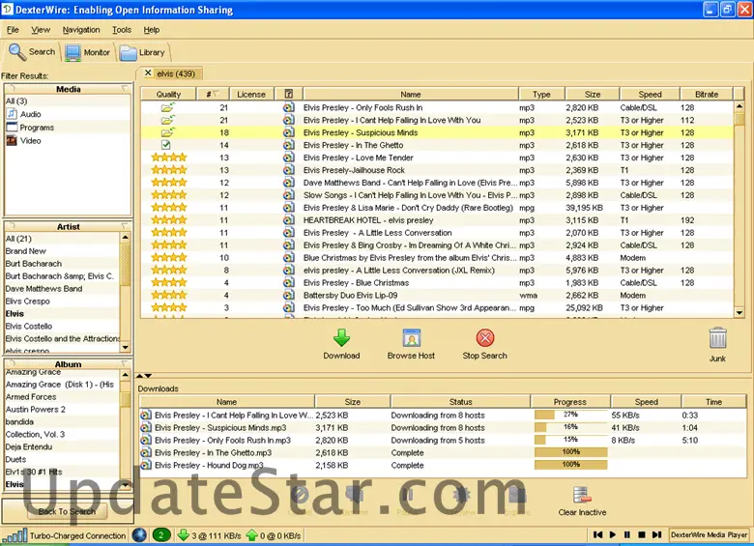The width and height of the screenshot is (754, 546).
Task: Click the Back To Search button
Action: click(x=67, y=511)
